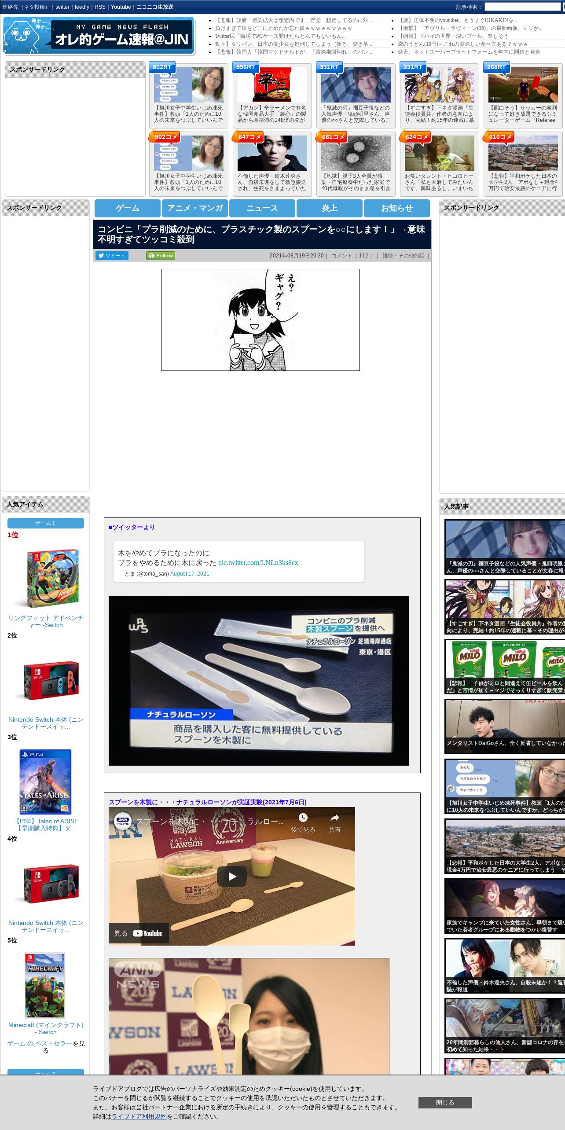Open 'Watch on YouTube' button in video
This screenshot has height=1130, width=565.
pos(139,933)
